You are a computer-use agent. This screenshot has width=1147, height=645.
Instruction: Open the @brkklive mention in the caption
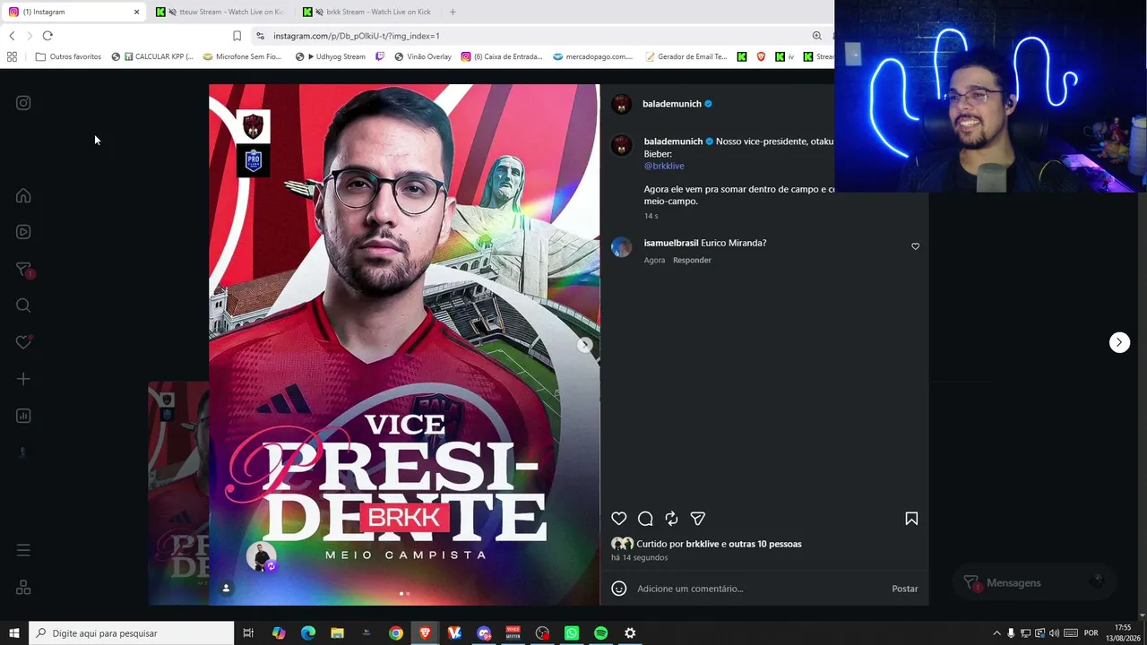pos(664,166)
